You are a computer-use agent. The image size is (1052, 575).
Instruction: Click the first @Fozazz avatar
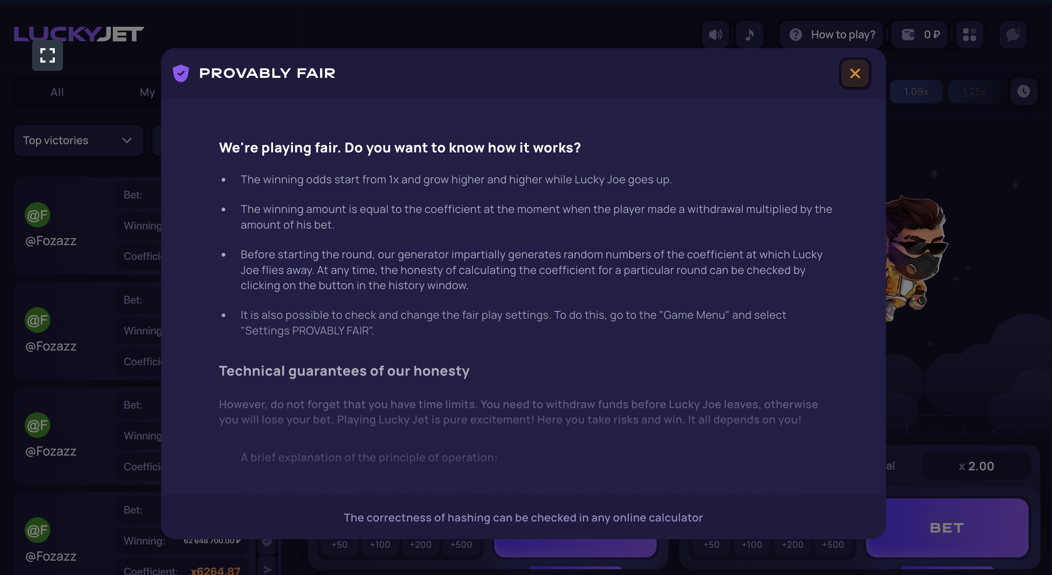pos(37,215)
